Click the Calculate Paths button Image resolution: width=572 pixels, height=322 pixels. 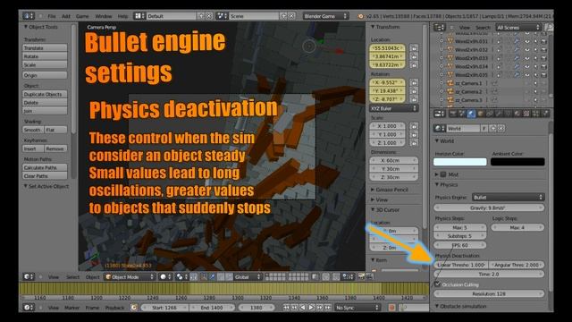point(45,167)
